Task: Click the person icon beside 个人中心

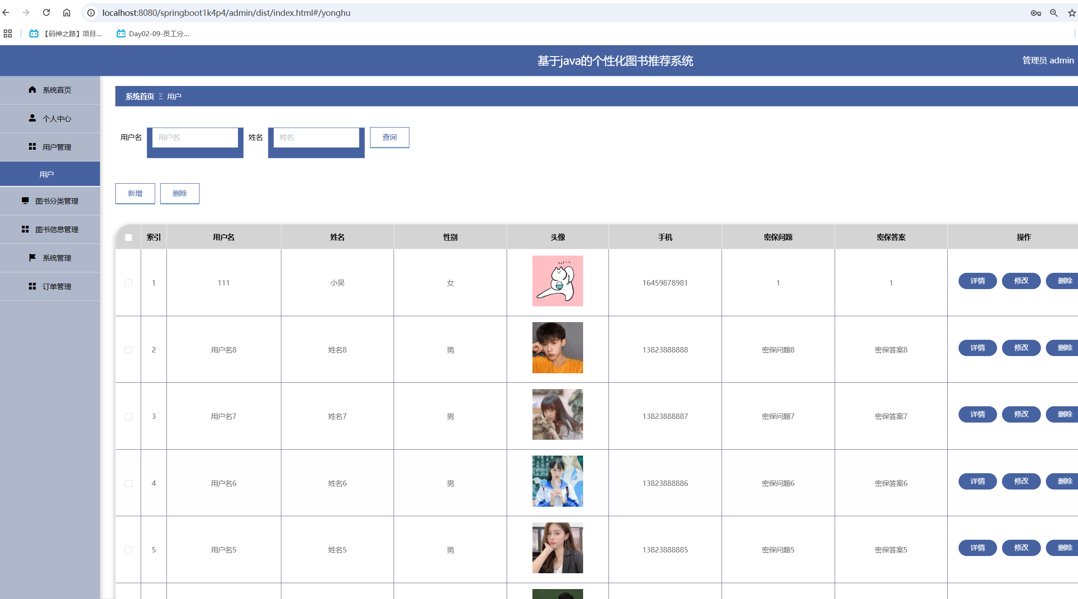Action: pos(32,118)
